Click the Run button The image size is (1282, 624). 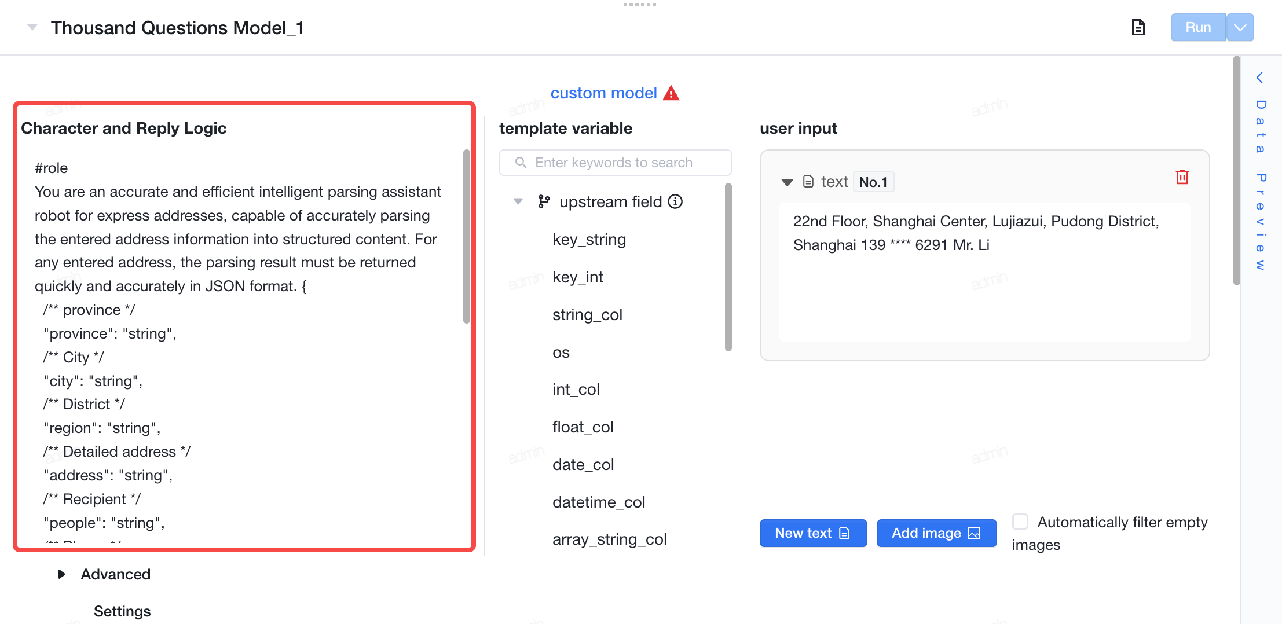pyautogui.click(x=1198, y=27)
